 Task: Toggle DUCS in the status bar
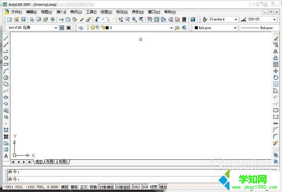pyautogui.click(x=136, y=187)
